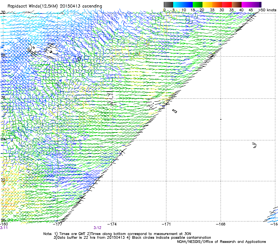Click the note line starting '3)Data buffer is 22 hrs'
The width and height of the screenshot is (278, 244).
(132, 238)
